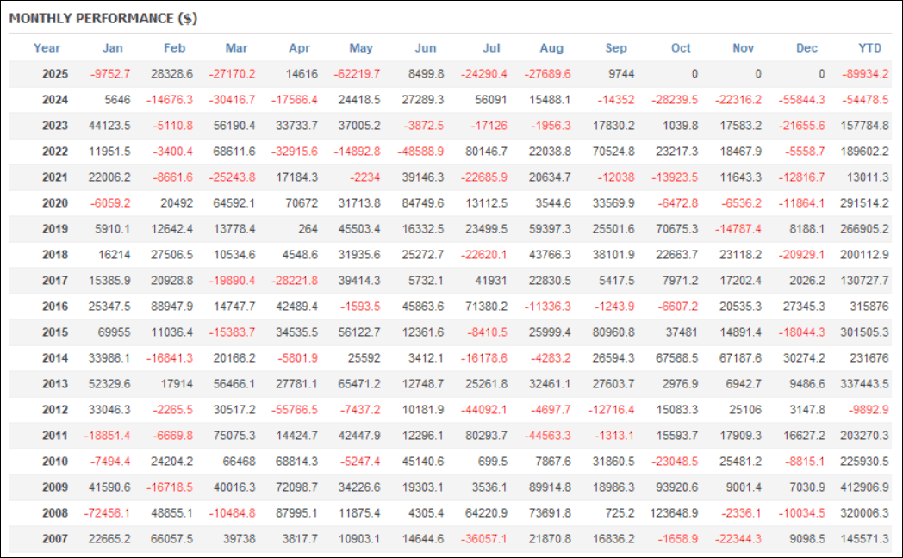Select the Dec 2024 loss -55844.3
The height and width of the screenshot is (558, 903).
coord(801,100)
